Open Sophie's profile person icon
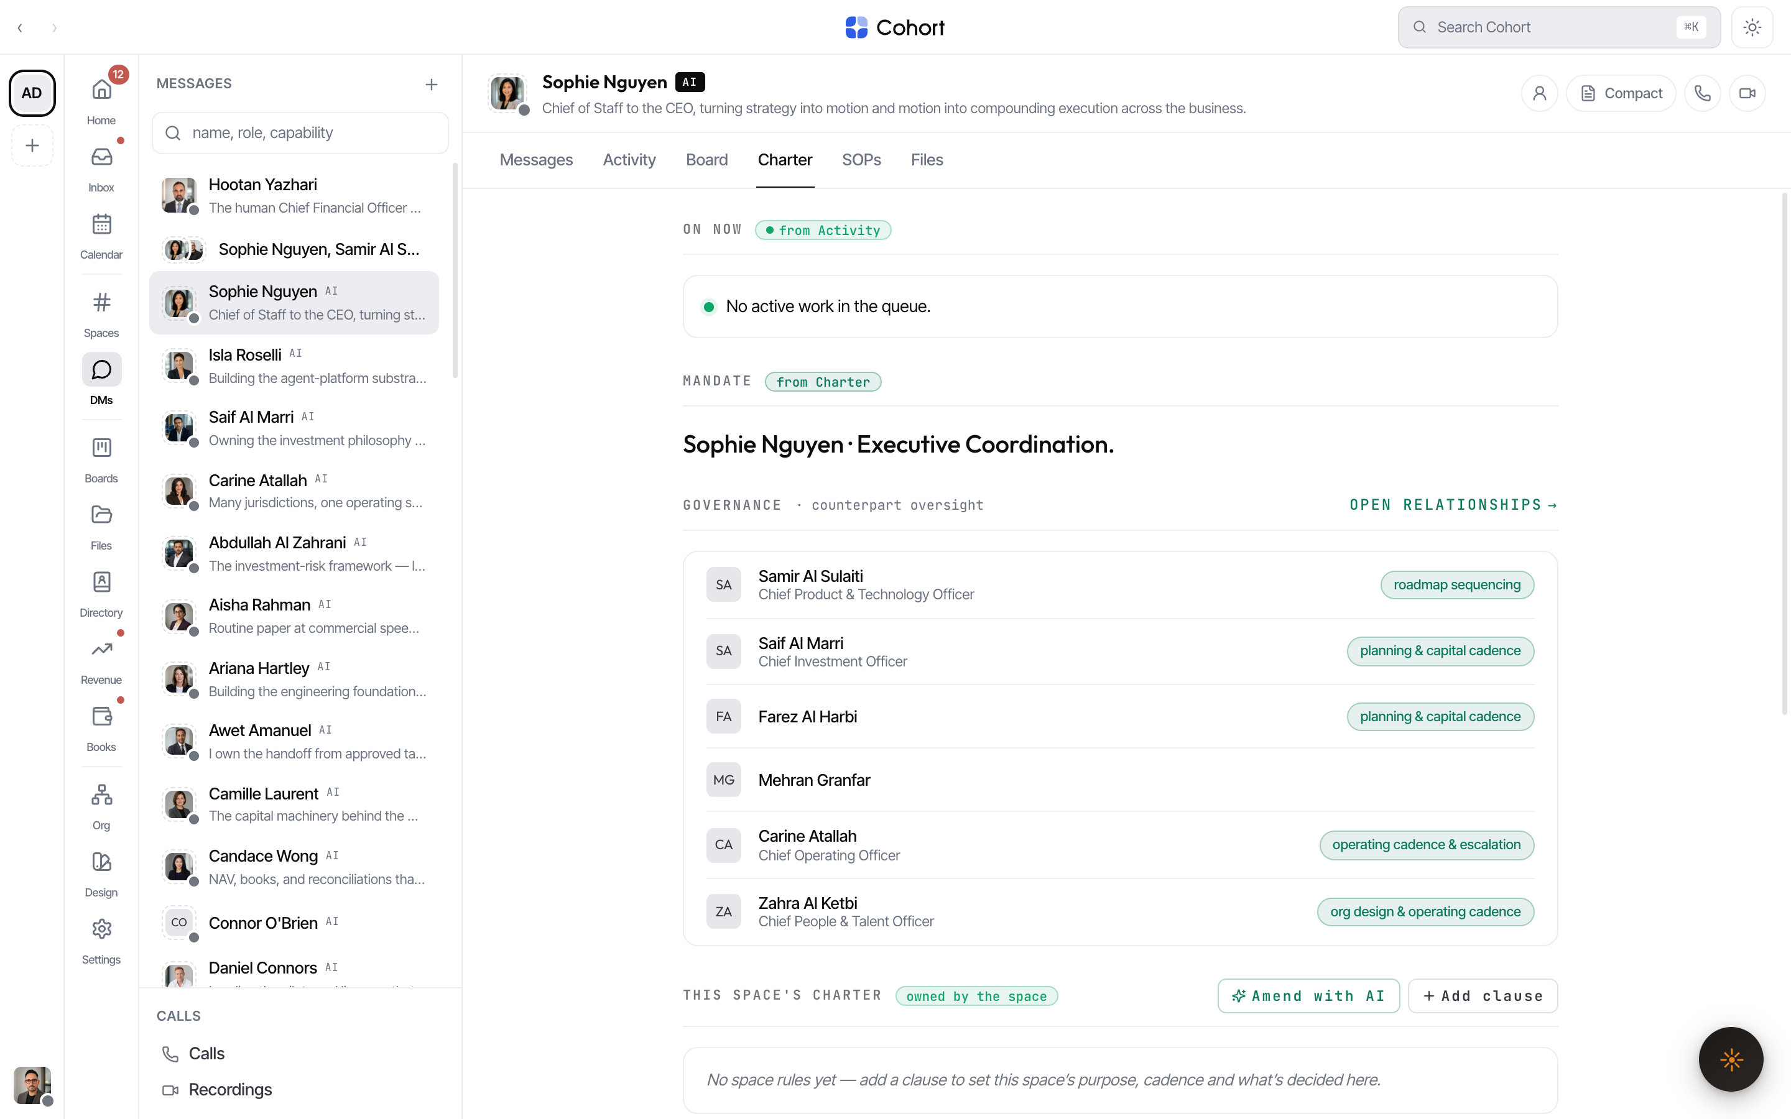Screen dimensions: 1791x1119 [1539, 93]
